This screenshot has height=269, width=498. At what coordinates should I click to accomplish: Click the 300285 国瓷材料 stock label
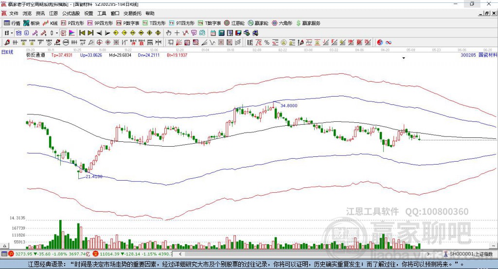point(479,55)
